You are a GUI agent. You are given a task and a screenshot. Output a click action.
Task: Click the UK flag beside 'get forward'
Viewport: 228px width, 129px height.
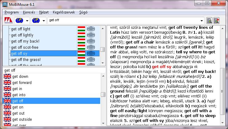pos(7,82)
